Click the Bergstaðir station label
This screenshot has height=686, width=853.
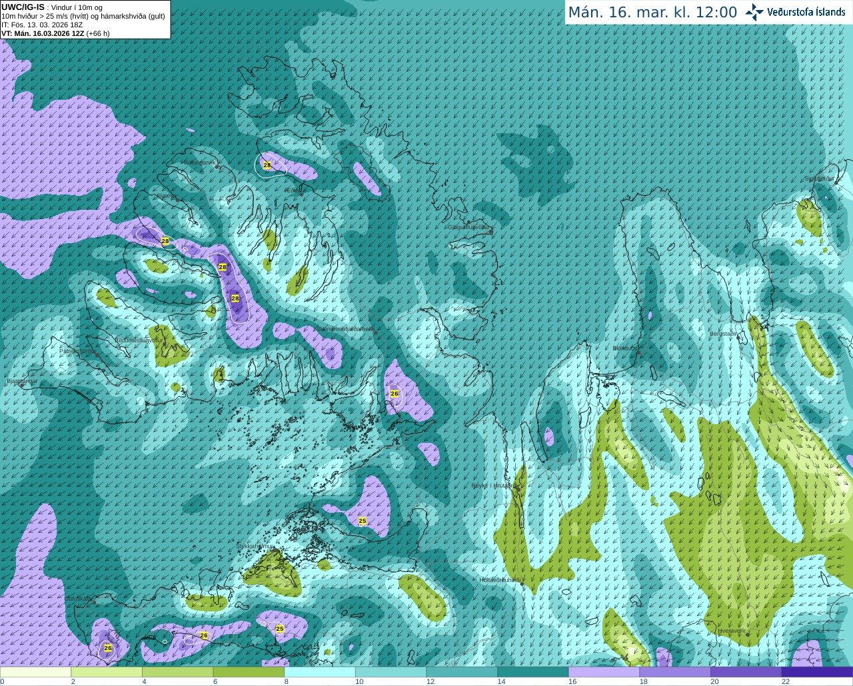click(724, 334)
